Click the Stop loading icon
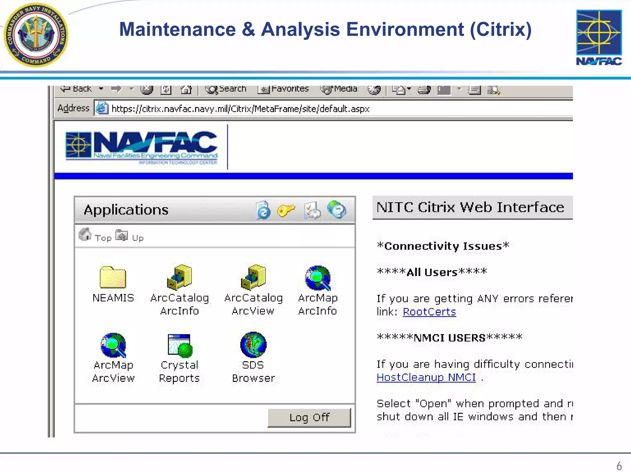631x472 pixels. click(146, 90)
